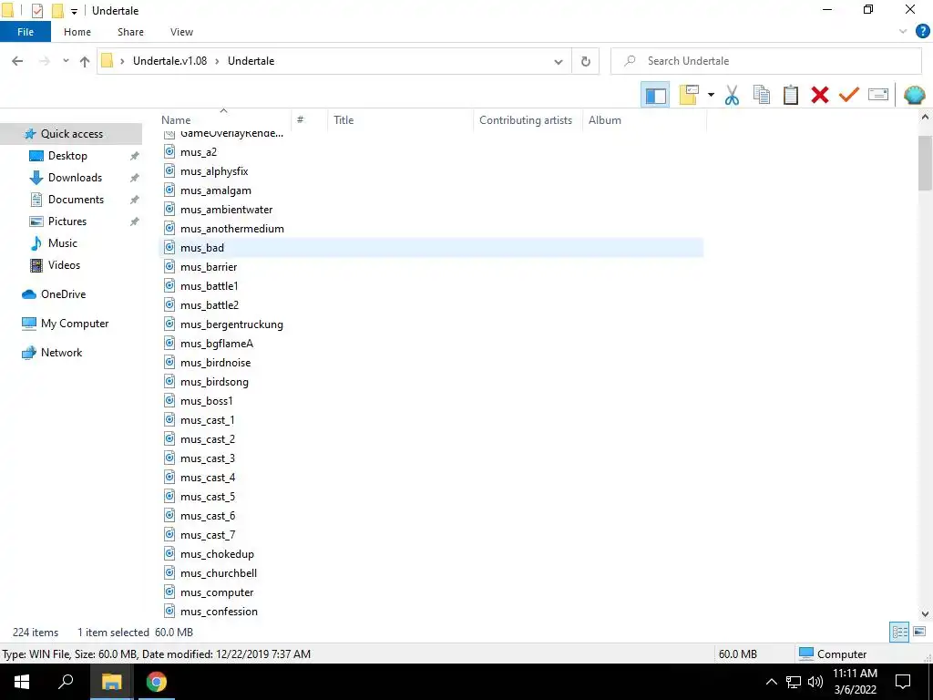Screen dimensions: 933x700
Task: Switch to the View ribbon tab
Action: tap(181, 32)
